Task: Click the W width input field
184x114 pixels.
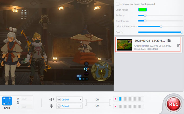Action: tap(26, 99)
